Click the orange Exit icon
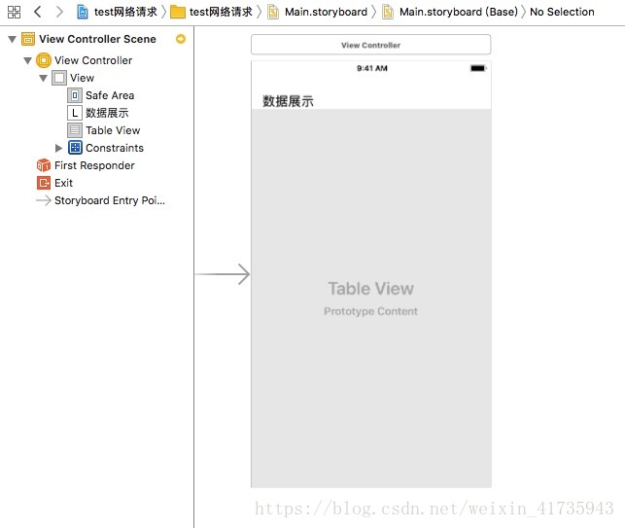 click(x=44, y=183)
